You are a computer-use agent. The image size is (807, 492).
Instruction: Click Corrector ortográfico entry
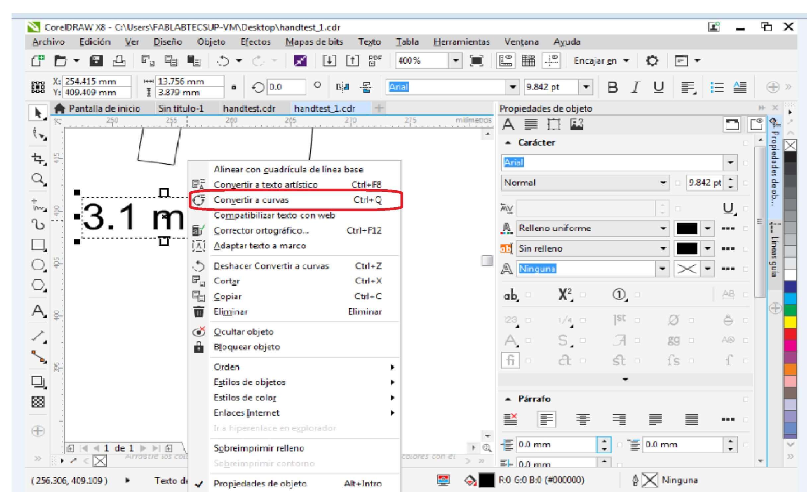point(295,230)
